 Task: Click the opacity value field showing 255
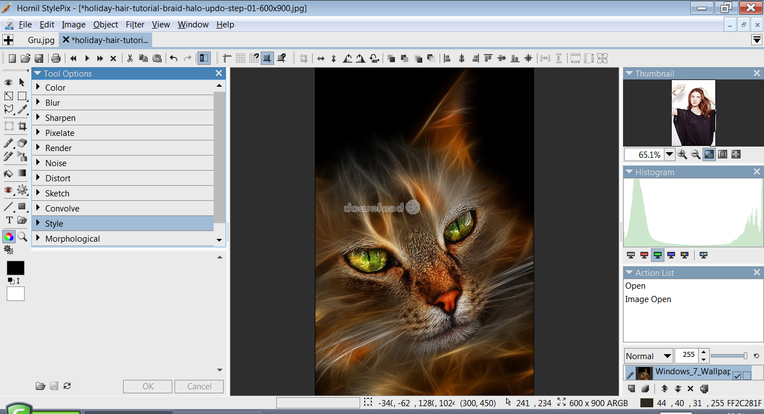pyautogui.click(x=687, y=355)
